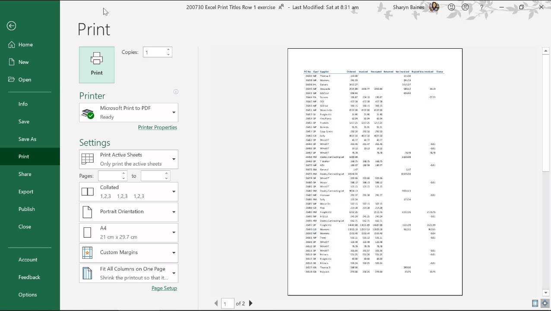Toggle Show Margins in print preview
The height and width of the screenshot is (311, 551).
tap(535, 303)
